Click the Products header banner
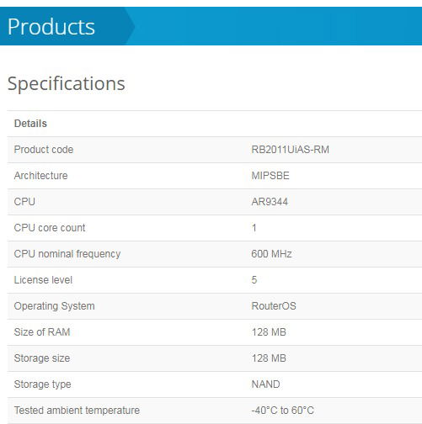This screenshot has width=422, height=424. point(211,26)
